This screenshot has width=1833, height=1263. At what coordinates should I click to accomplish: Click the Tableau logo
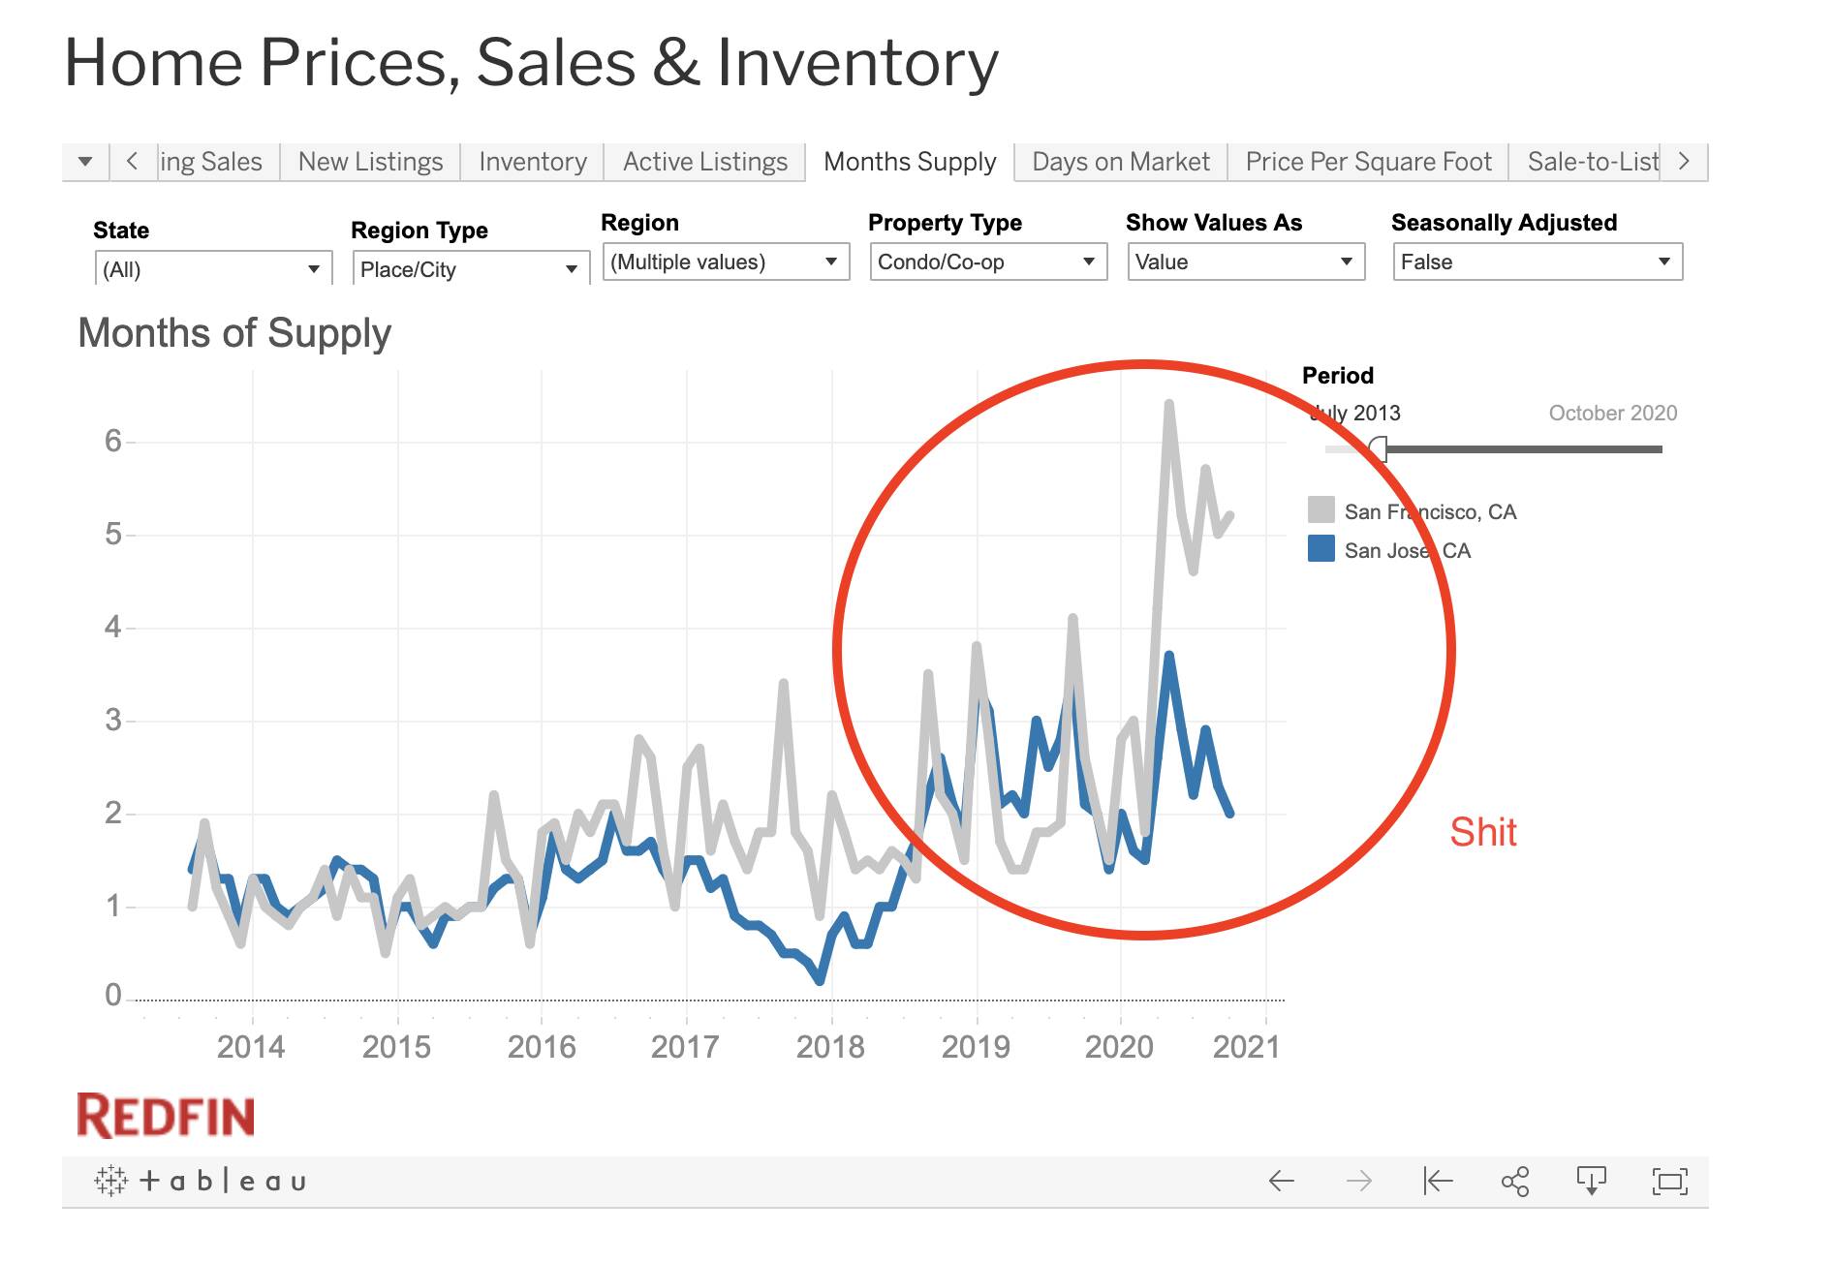pos(201,1181)
